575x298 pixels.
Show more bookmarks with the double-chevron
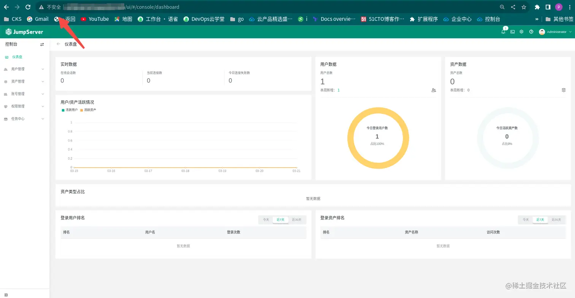tap(537, 19)
